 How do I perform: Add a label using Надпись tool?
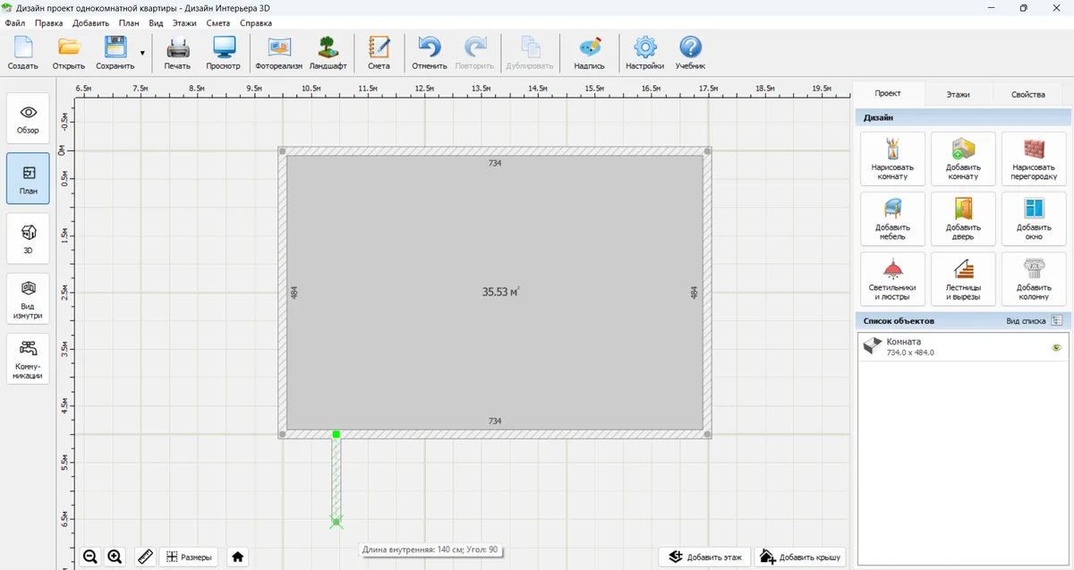click(x=589, y=53)
